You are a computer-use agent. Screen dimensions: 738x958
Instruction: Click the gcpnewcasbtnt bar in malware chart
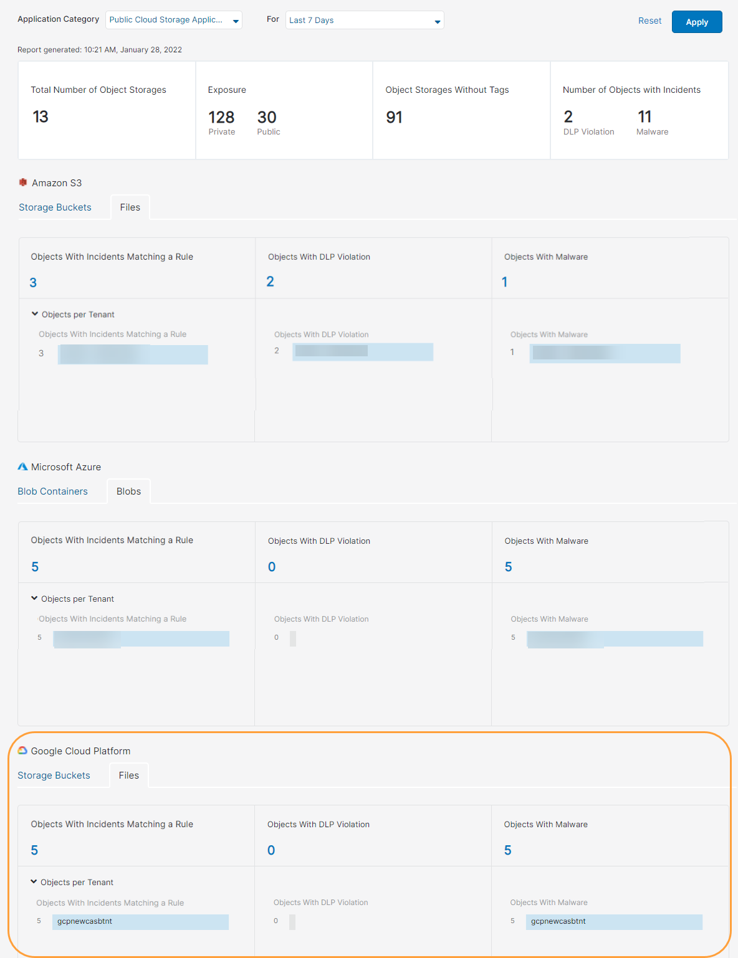[614, 921]
